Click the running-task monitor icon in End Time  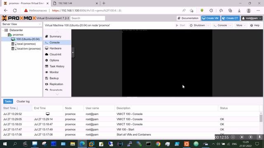pos(48,114)
